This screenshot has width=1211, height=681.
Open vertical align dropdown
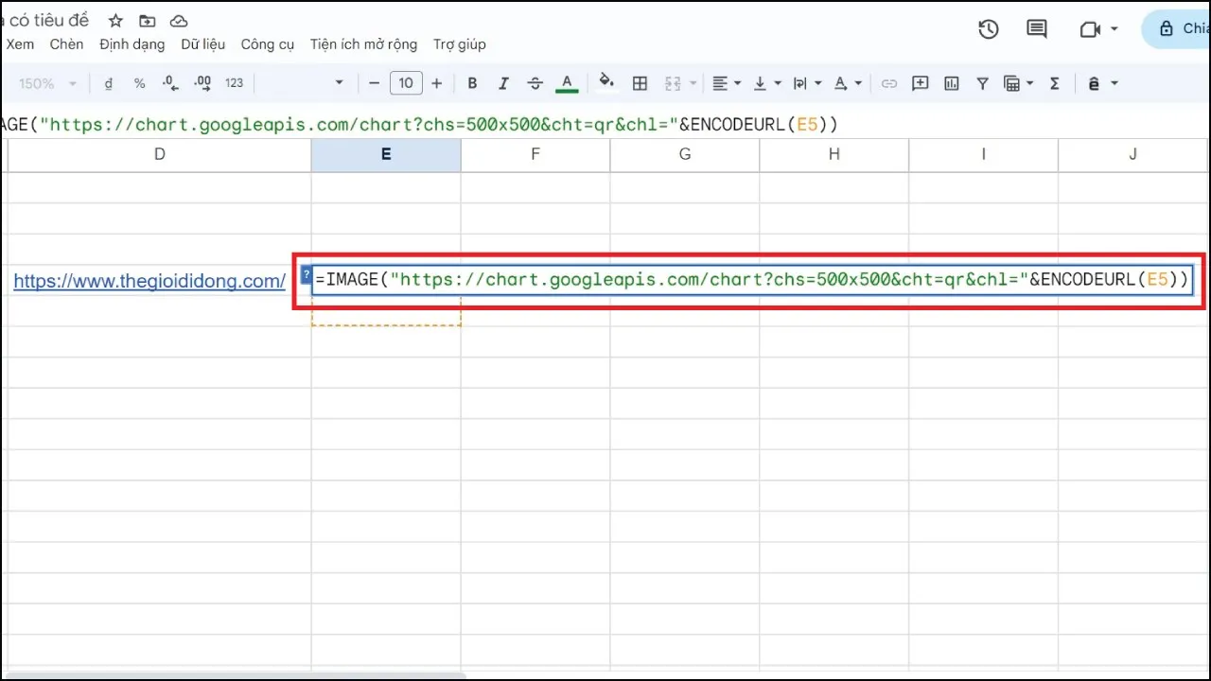point(766,83)
